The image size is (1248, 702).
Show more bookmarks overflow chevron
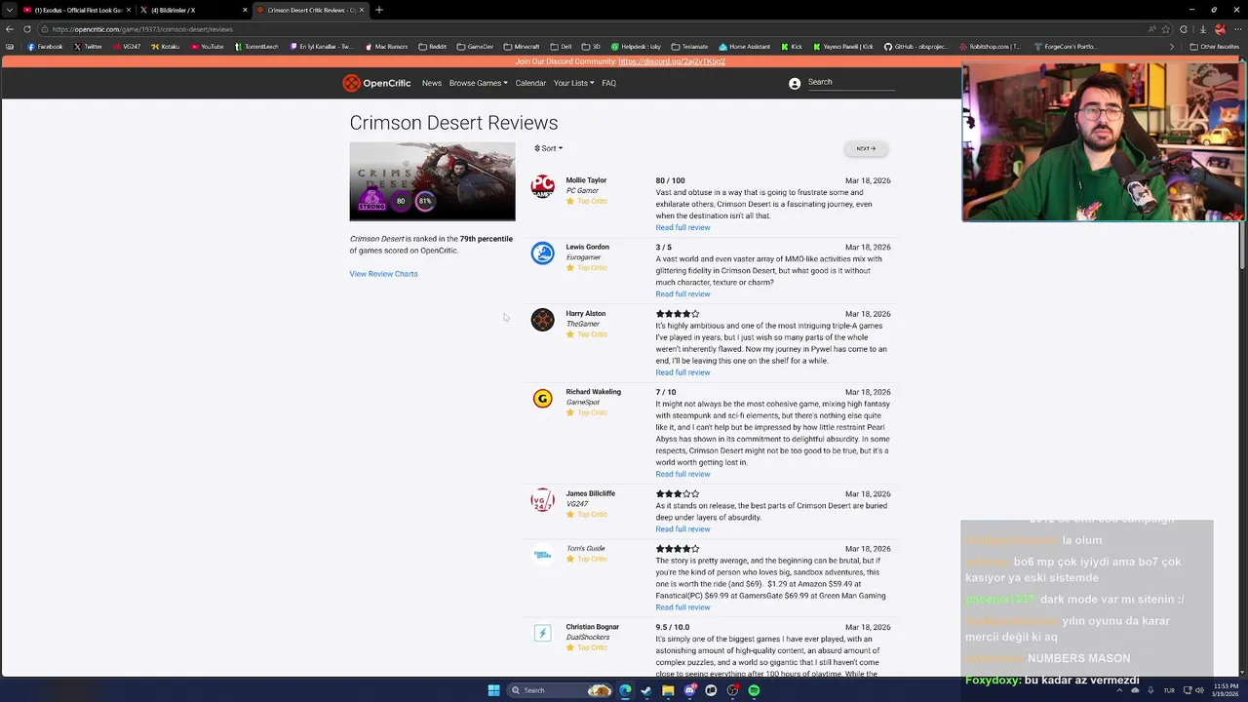(x=1172, y=46)
